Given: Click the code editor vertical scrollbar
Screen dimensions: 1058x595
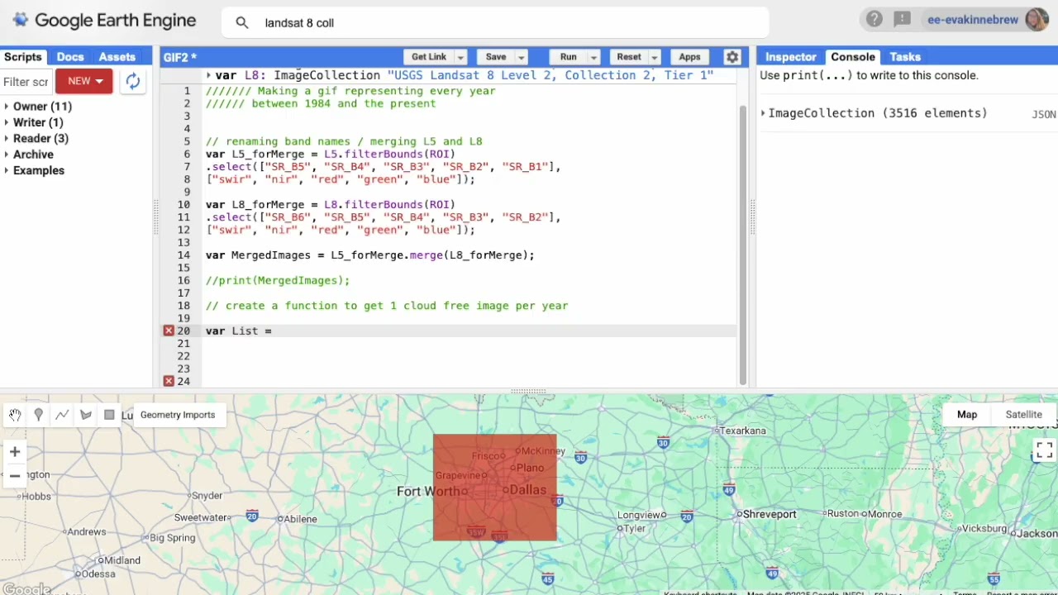Looking at the screenshot, I should (742, 244).
